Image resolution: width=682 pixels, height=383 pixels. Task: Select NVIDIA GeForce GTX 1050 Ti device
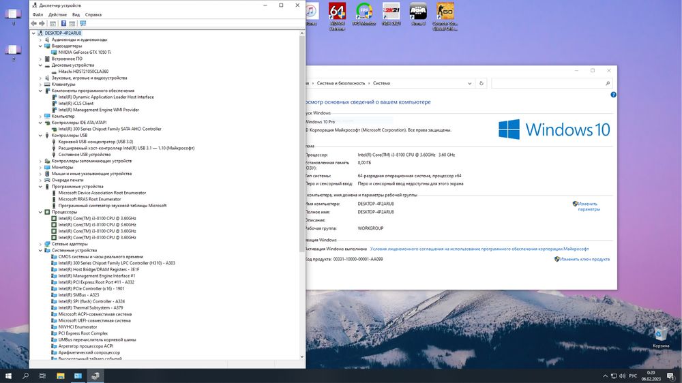(x=85, y=52)
